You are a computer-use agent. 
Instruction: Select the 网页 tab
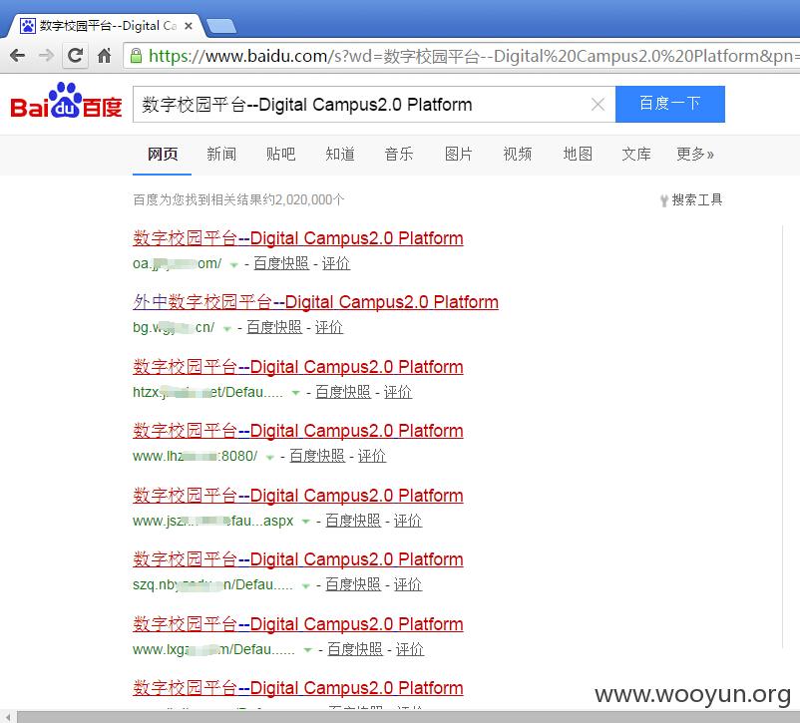(163, 154)
